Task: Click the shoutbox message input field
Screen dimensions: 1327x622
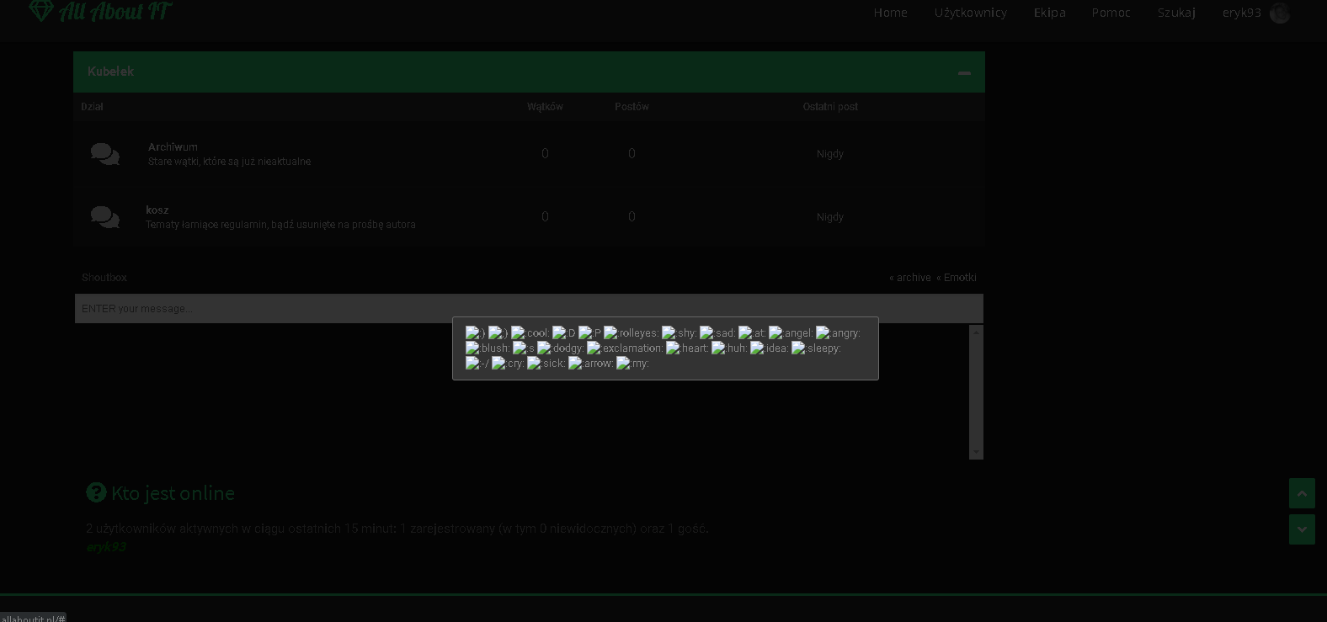Action: tap(529, 309)
